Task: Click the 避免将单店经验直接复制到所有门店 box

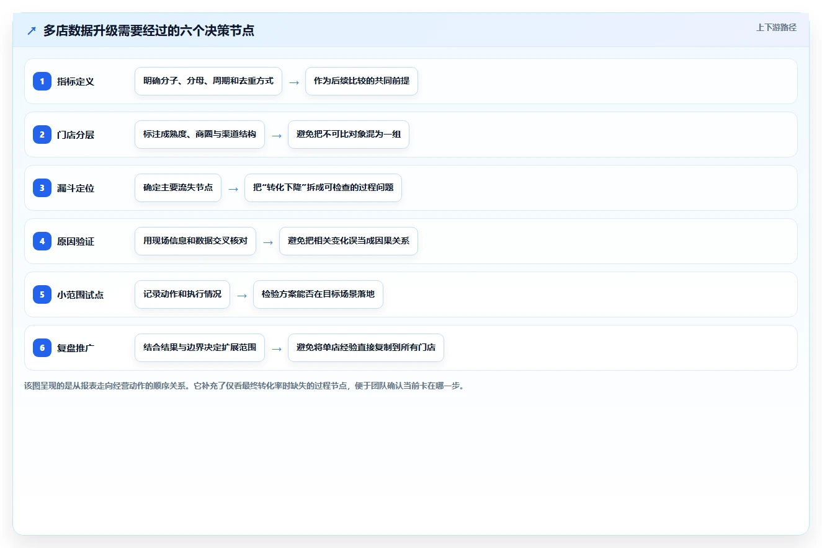Action: 366,348
